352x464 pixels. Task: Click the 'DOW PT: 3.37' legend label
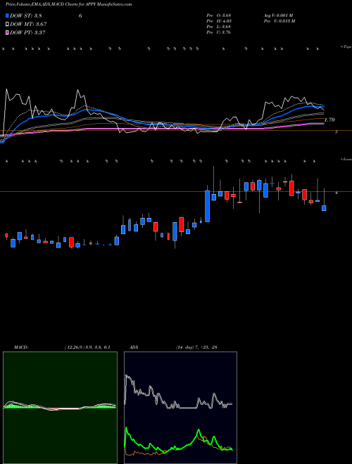[x=27, y=32]
